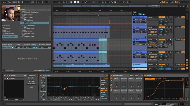
Task: Open the groove Base 1/16 dropdown
Action: pyautogui.click(x=20, y=47)
